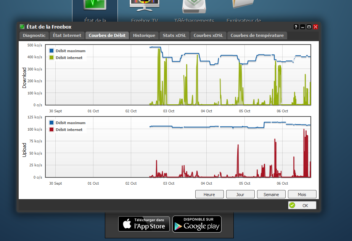Image resolution: width=352 pixels, height=241 pixels.
Task: Switch graph range to Mois
Action: coord(302,195)
